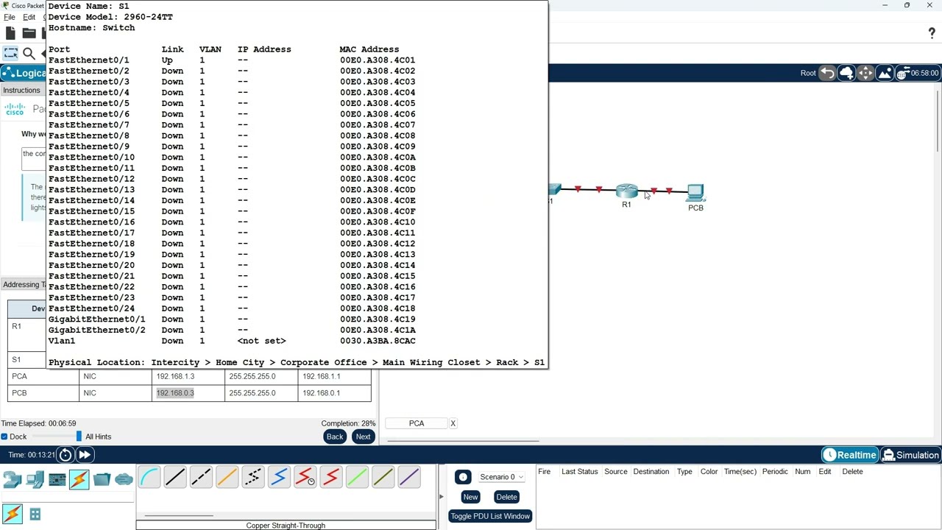
Task: Click the Back navigation arrow near Root
Action: (x=827, y=73)
